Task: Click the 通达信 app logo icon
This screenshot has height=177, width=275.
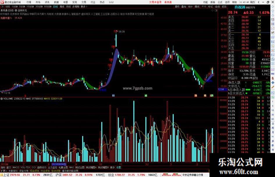Action: (2, 2)
